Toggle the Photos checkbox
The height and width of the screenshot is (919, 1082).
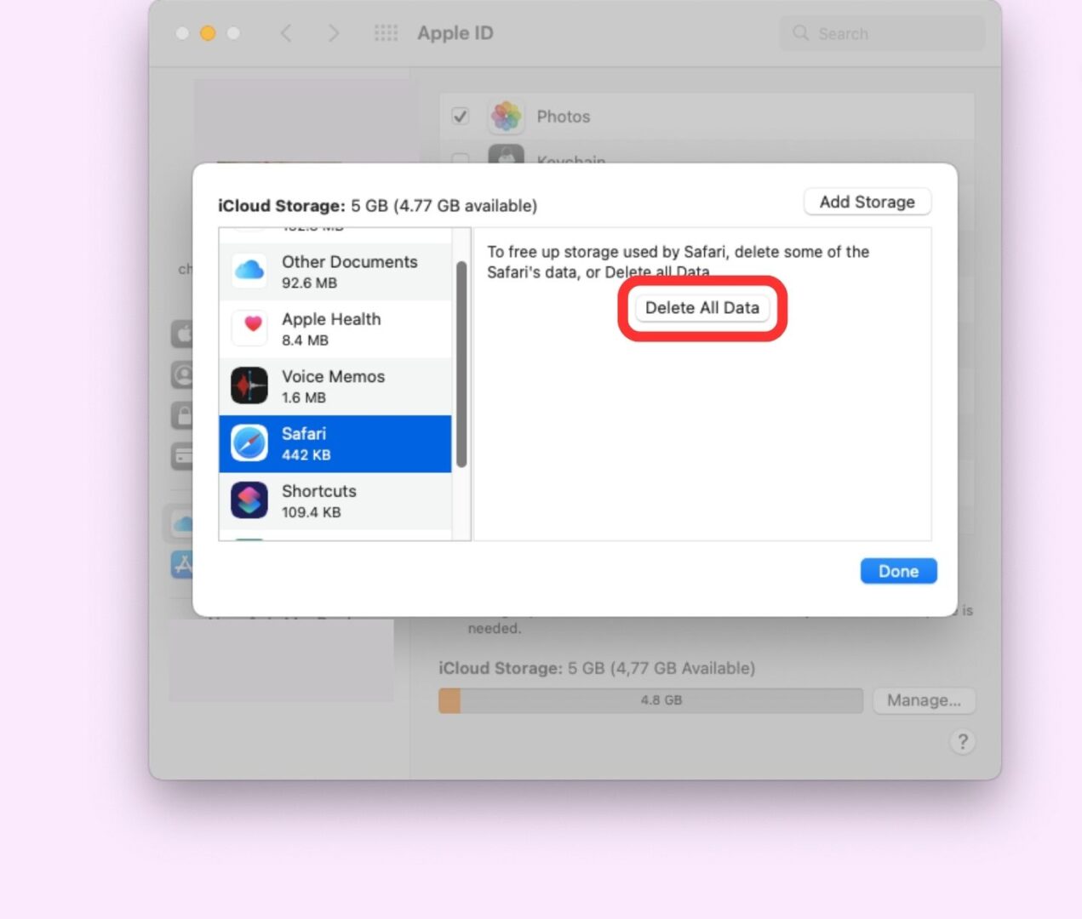(x=461, y=116)
